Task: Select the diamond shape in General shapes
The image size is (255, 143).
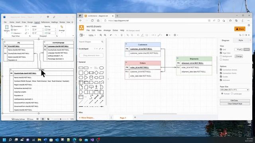Action: coord(96,73)
